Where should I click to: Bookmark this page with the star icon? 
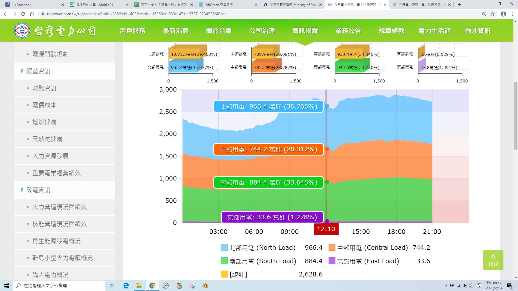point(493,14)
